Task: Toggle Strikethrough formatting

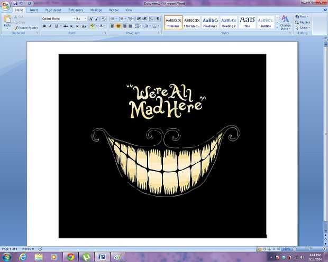Action: [66, 26]
